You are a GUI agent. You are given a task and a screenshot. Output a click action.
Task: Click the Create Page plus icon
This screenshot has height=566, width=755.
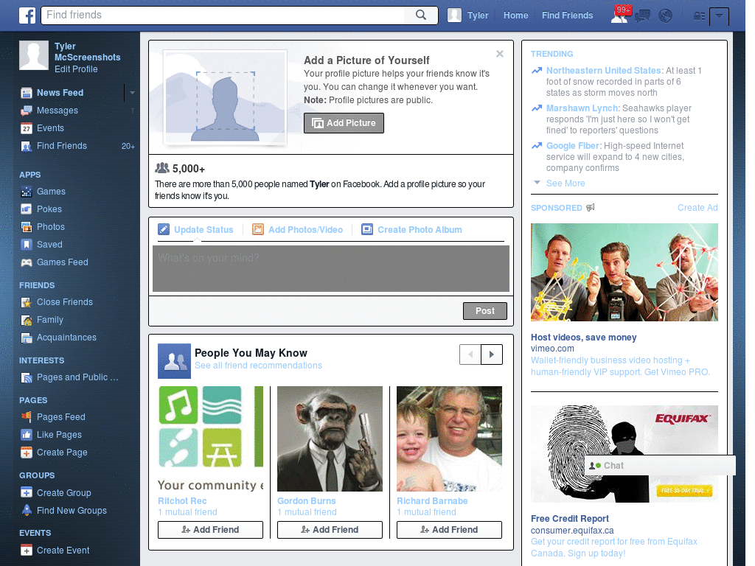27,453
